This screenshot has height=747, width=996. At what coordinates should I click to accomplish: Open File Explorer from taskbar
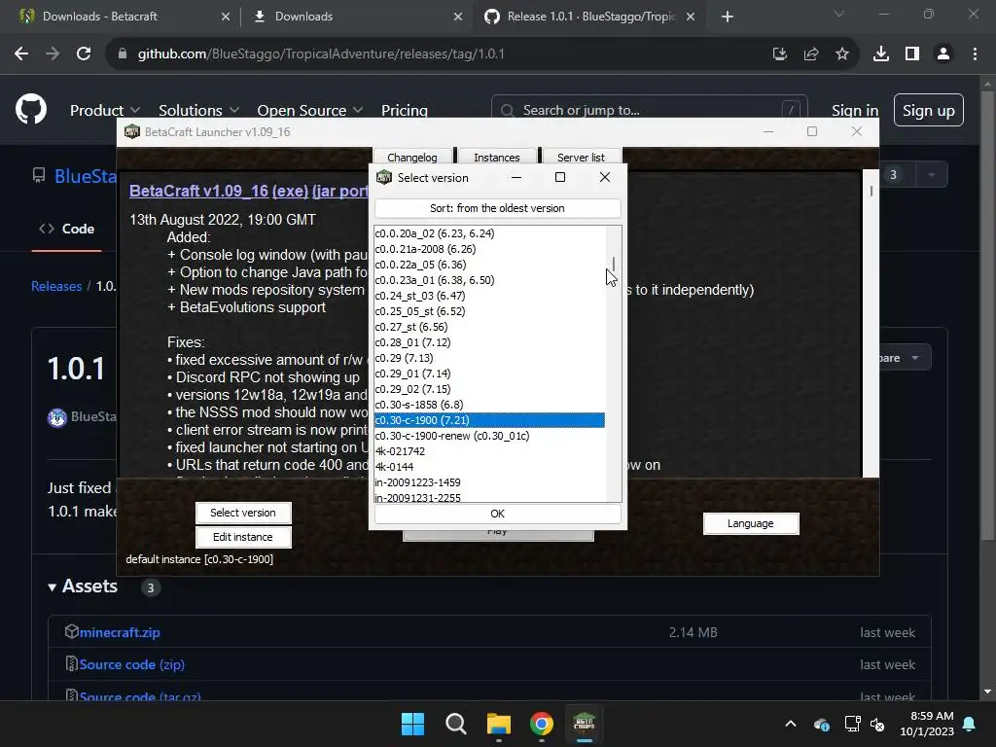pos(499,724)
